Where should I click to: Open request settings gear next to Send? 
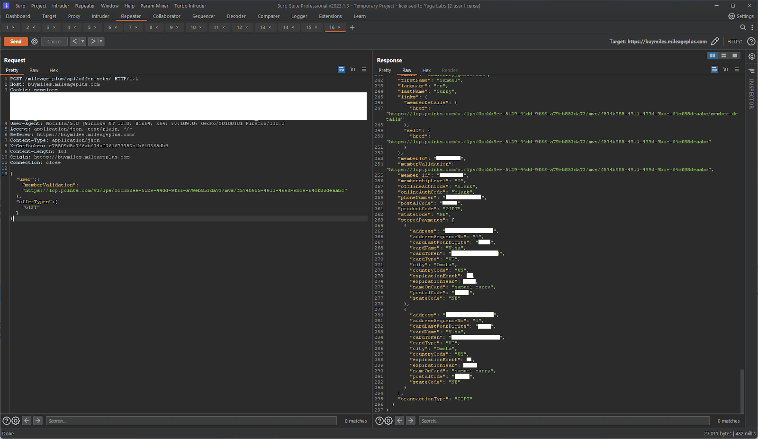35,42
